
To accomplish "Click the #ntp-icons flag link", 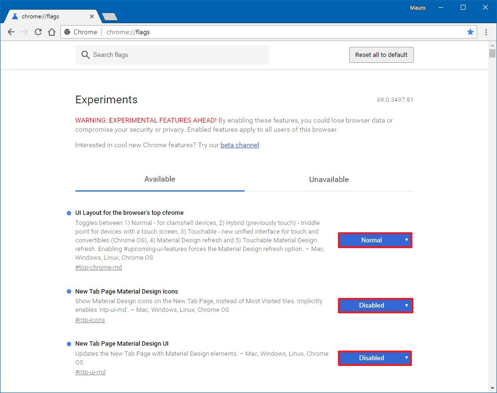I will tap(90, 320).
